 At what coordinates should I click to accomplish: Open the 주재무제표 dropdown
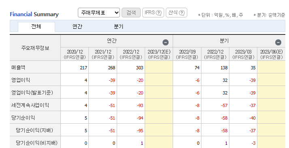(99, 13)
